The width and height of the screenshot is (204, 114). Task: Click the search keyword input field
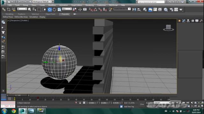[x=151, y=2]
